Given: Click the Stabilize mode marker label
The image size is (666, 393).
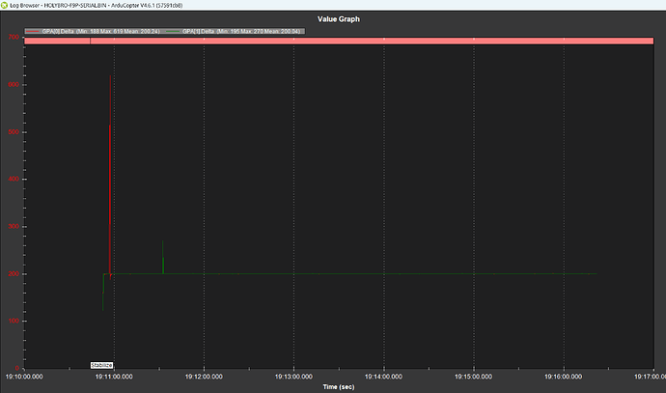Looking at the screenshot, I should 101,365.
